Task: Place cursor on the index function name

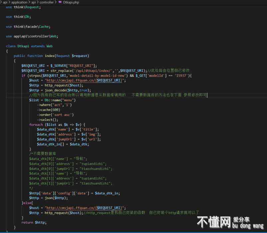Action: [x=50, y=56]
